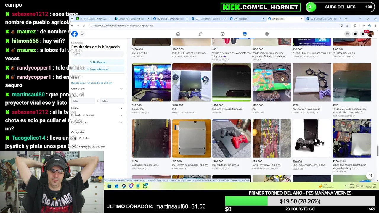Open the Watch video icon in the top nav
This screenshot has height=213, width=379.
(223, 34)
